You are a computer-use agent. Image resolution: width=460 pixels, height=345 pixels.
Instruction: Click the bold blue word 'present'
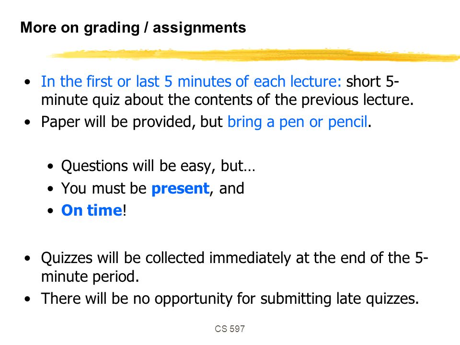coord(181,189)
